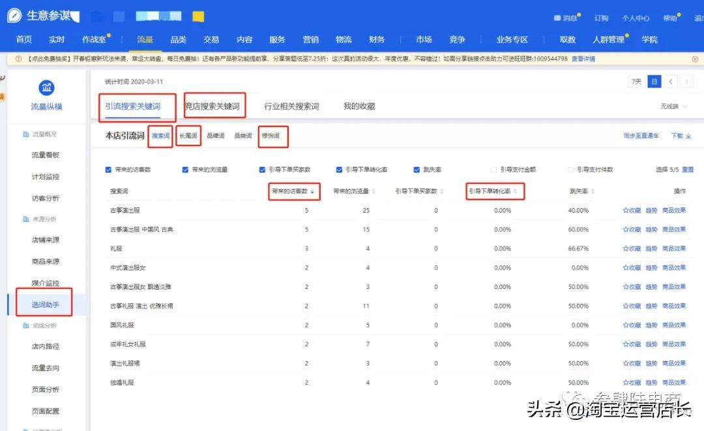Click 商品效果 link on the 国风礼服 row

click(x=674, y=325)
